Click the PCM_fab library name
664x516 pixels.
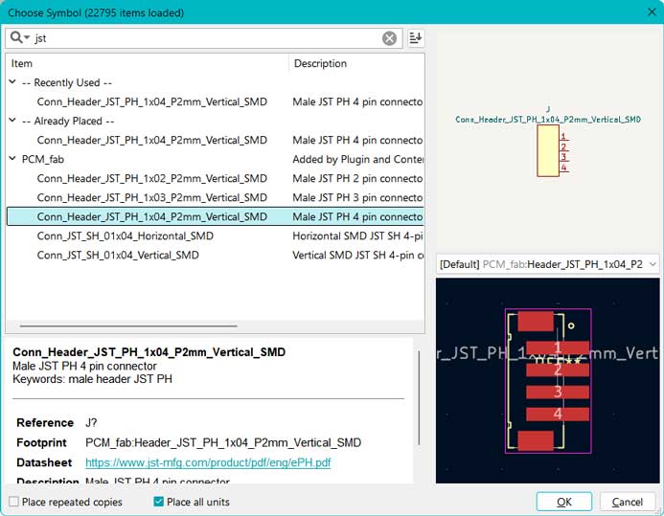[43, 160]
